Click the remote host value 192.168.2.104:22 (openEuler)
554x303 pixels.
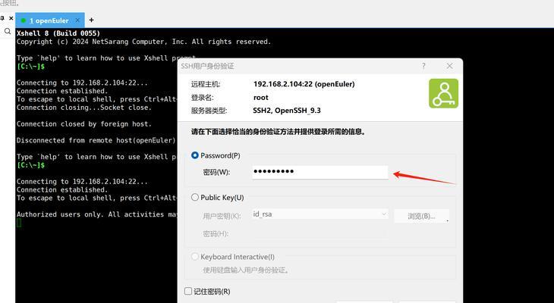tap(304, 84)
